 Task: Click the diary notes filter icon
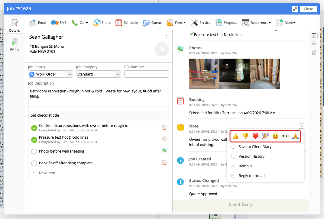pyautogui.click(x=314, y=36)
